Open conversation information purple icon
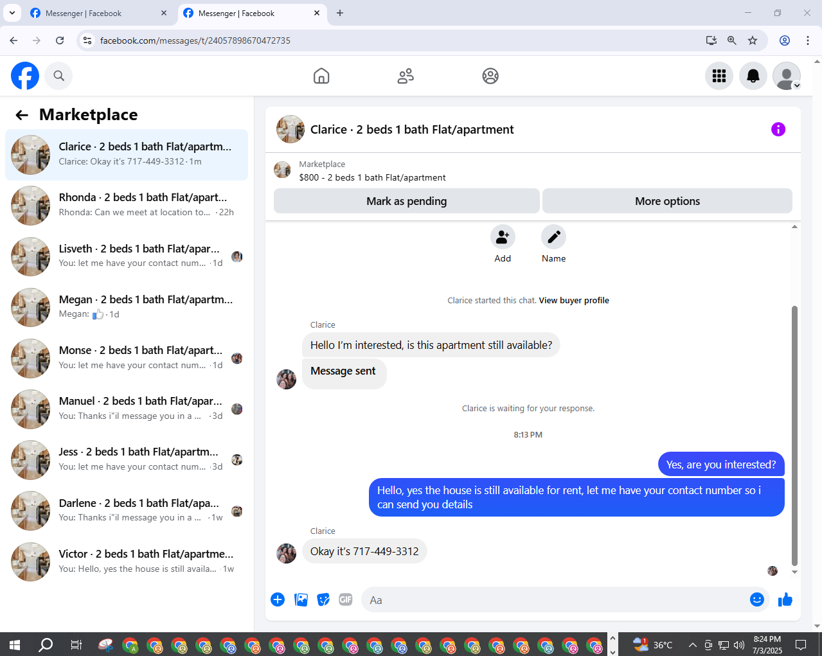This screenshot has width=822, height=656. click(x=778, y=129)
